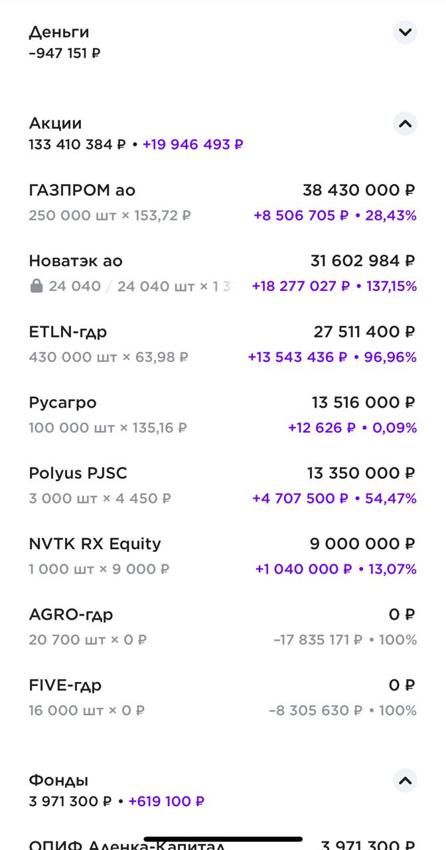The image size is (446, 850).
Task: Collapse the Фонды section chevron
Action: 405,780
